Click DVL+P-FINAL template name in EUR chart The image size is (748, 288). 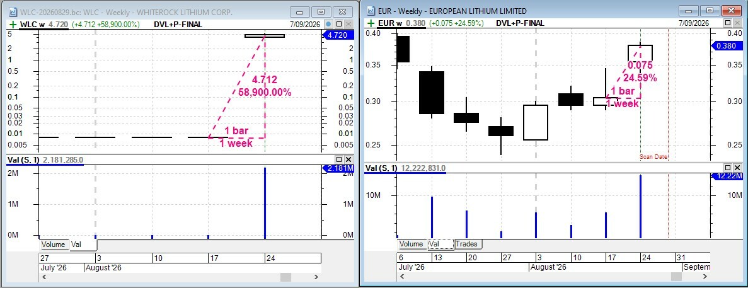coord(520,23)
